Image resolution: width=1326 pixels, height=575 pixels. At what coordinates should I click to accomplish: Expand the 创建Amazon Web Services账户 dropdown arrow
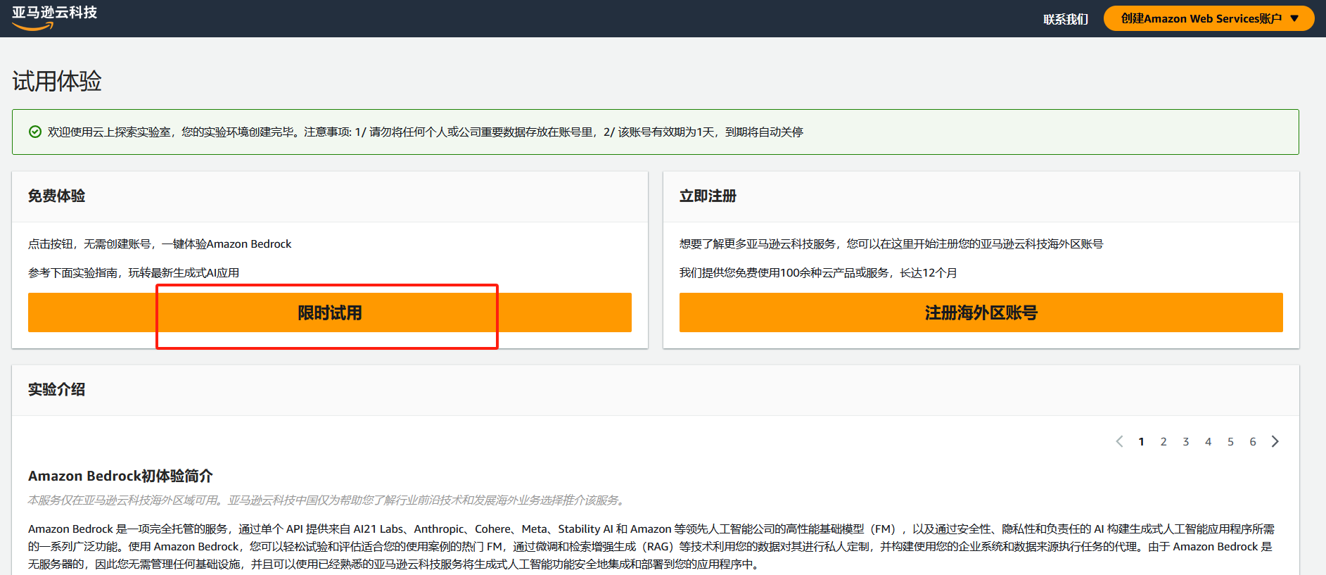tap(1294, 18)
